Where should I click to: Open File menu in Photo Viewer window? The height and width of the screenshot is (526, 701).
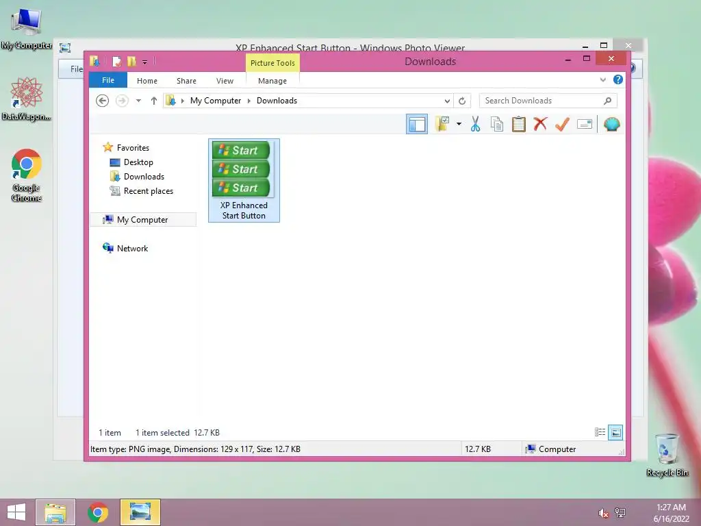coord(77,69)
